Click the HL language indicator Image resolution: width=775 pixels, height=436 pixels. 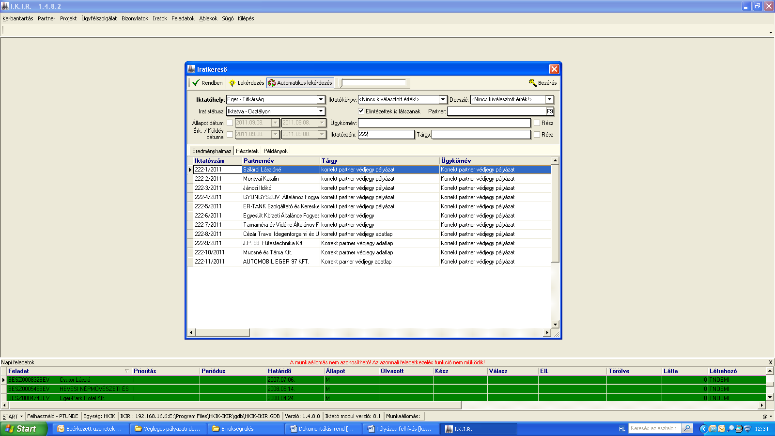point(622,429)
